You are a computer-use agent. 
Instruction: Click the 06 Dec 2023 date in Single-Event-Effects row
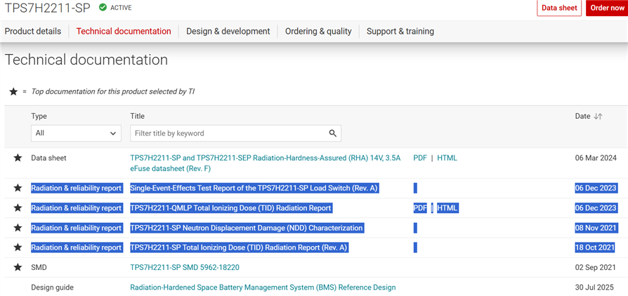596,188
